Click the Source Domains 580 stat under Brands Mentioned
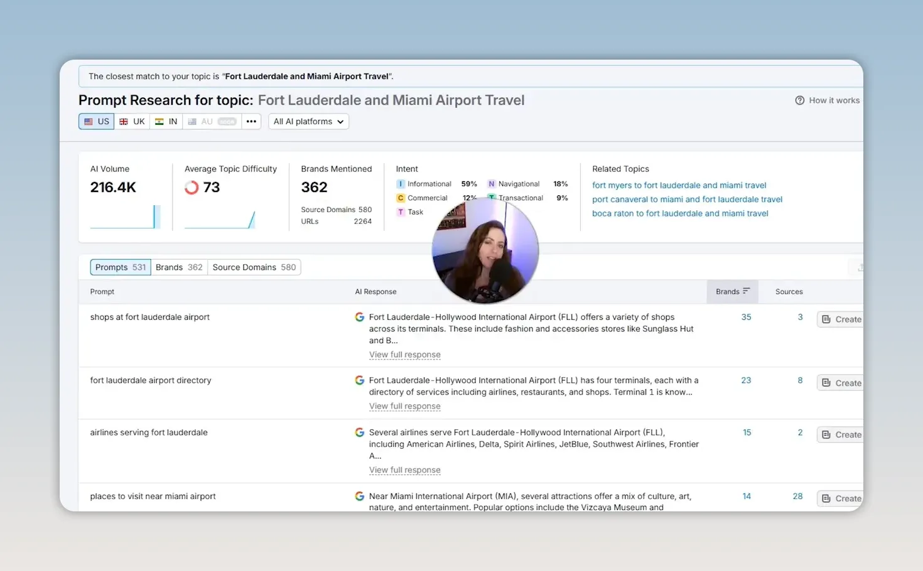 point(337,210)
